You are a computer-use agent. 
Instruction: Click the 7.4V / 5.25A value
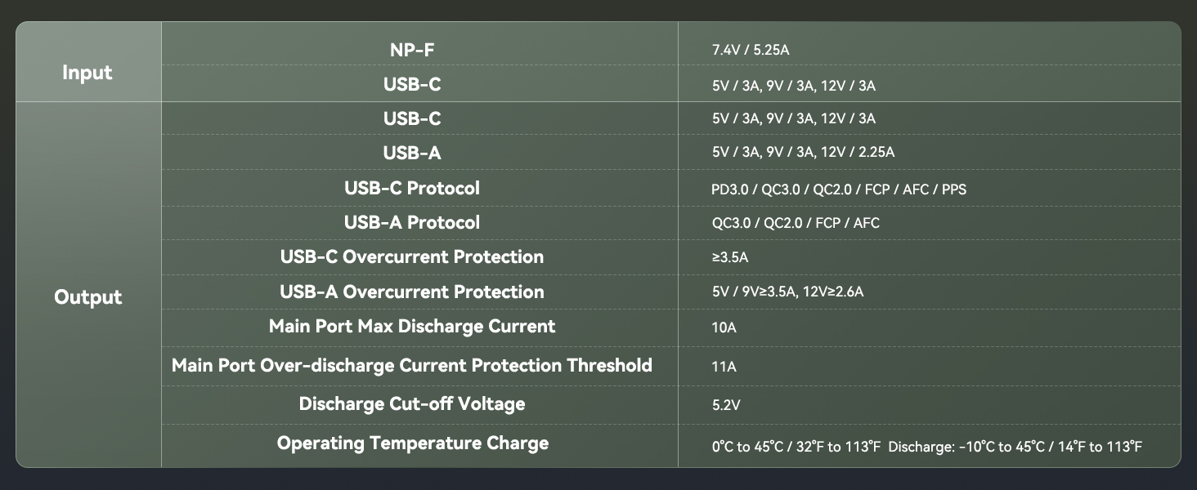[x=750, y=51]
